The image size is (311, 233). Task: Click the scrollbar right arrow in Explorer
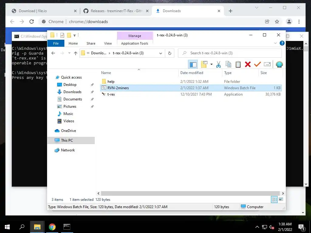tap(283, 193)
